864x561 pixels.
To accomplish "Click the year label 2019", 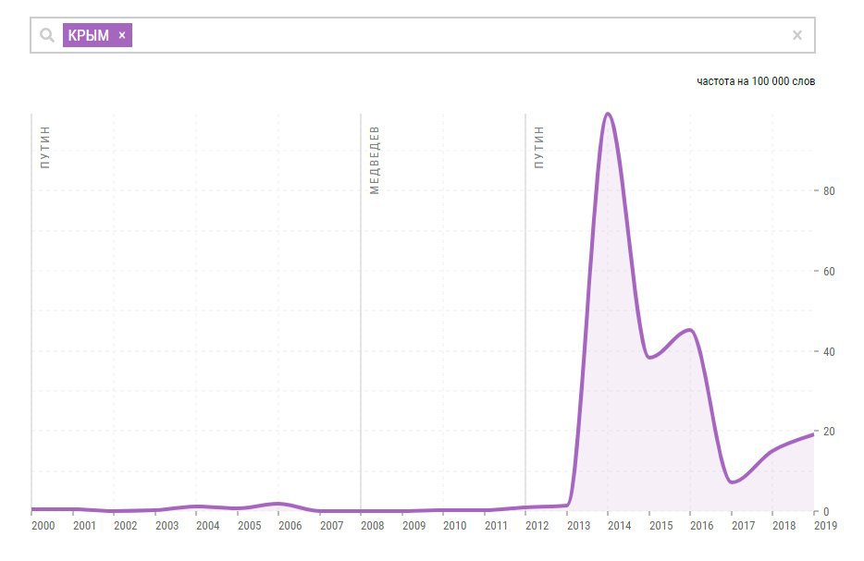I will [x=825, y=526].
